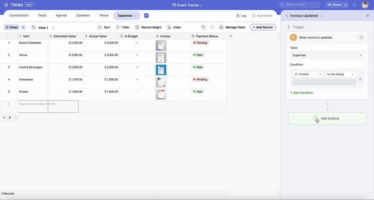
Task: Switch to the Tasks tab
Action: [x=42, y=15]
